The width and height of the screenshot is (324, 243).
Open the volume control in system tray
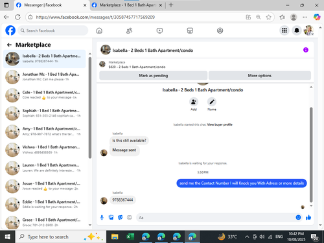[x=262, y=237]
